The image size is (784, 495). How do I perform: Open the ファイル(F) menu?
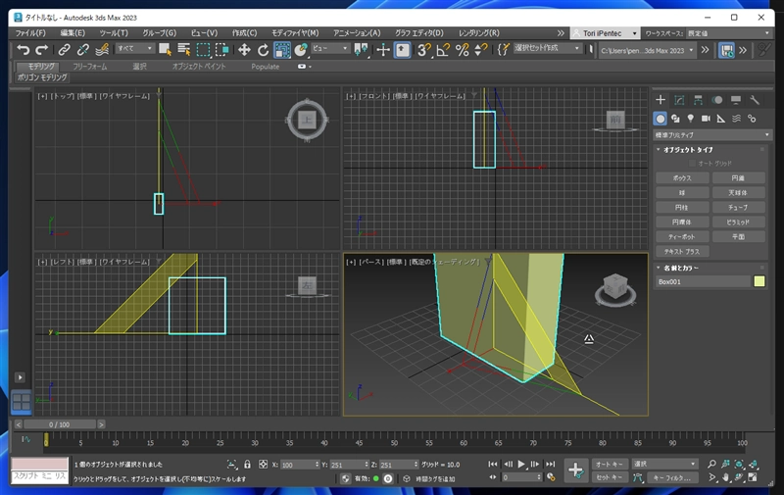point(30,33)
